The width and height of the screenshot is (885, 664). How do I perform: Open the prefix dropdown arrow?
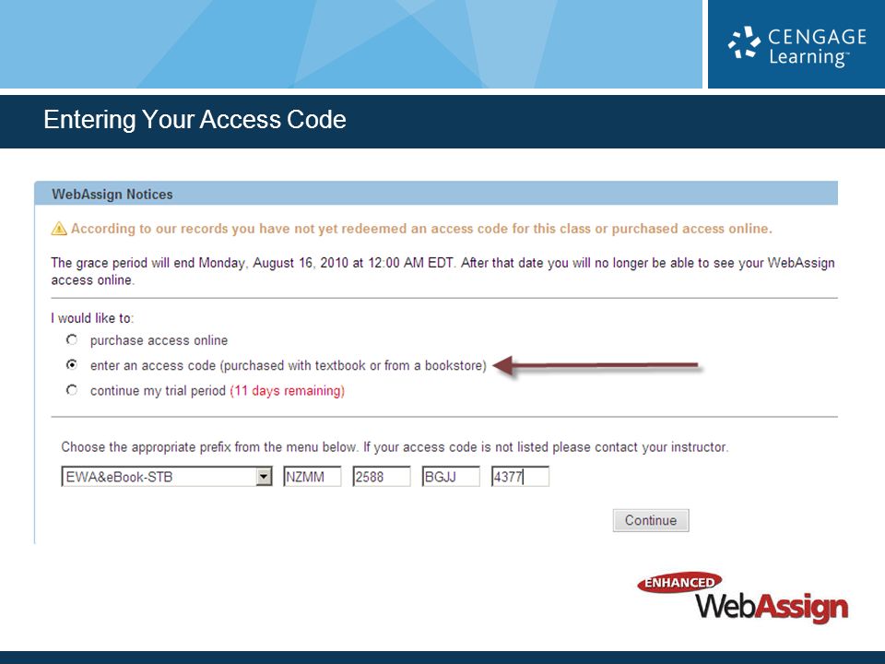[x=264, y=477]
